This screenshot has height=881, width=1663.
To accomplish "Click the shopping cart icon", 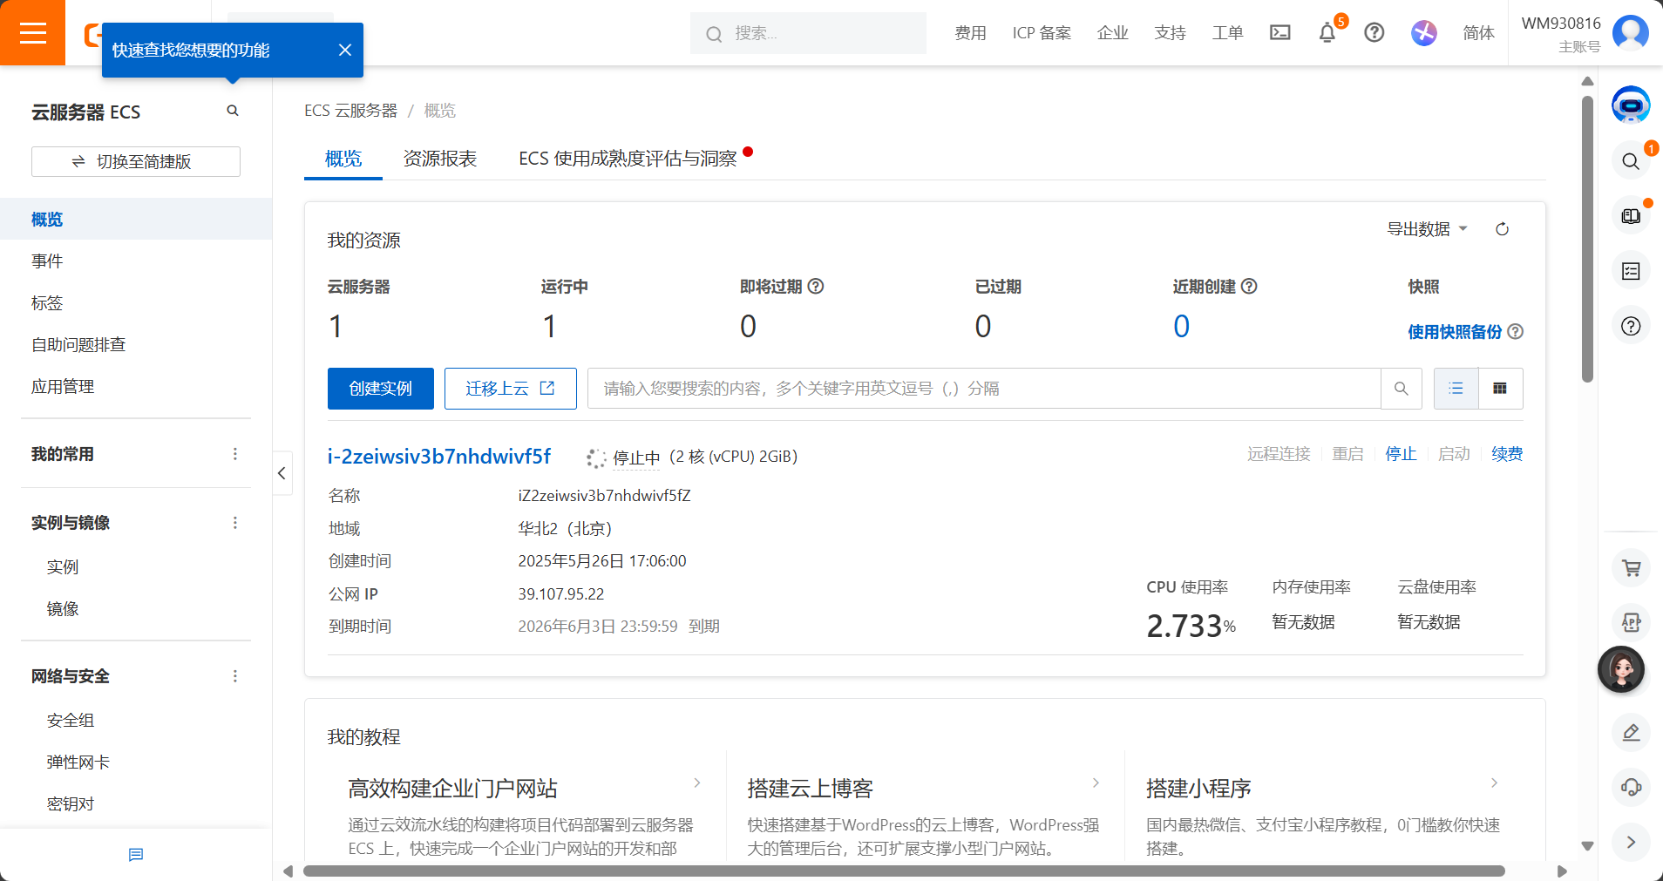I will pos(1631,568).
